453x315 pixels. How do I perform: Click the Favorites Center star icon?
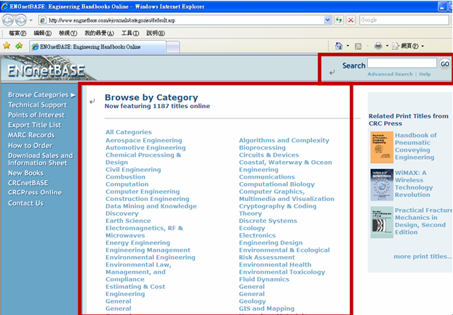[7, 46]
